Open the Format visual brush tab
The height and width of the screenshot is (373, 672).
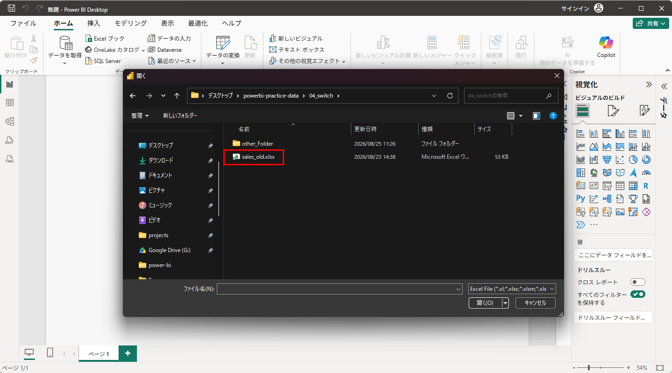point(613,111)
